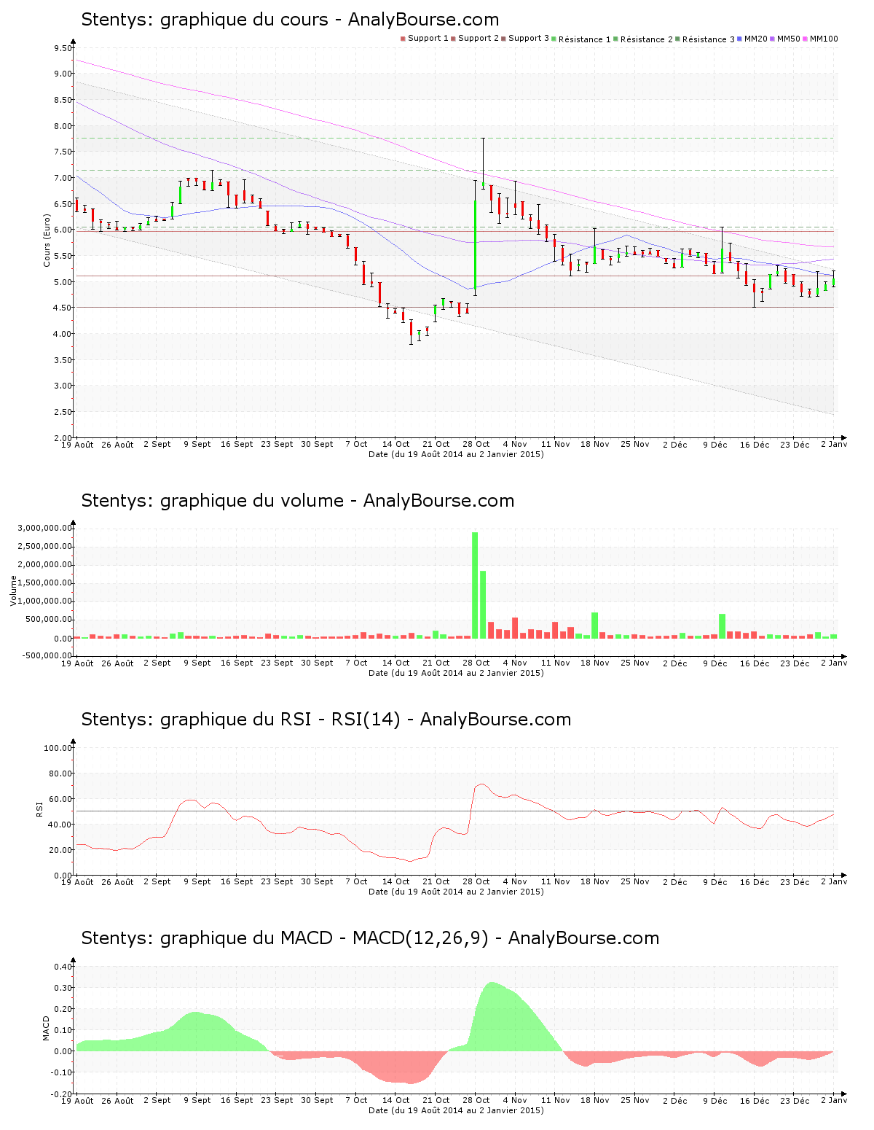
Task: Click the 'MACD' vertical axis title
Action: click(x=47, y=1028)
